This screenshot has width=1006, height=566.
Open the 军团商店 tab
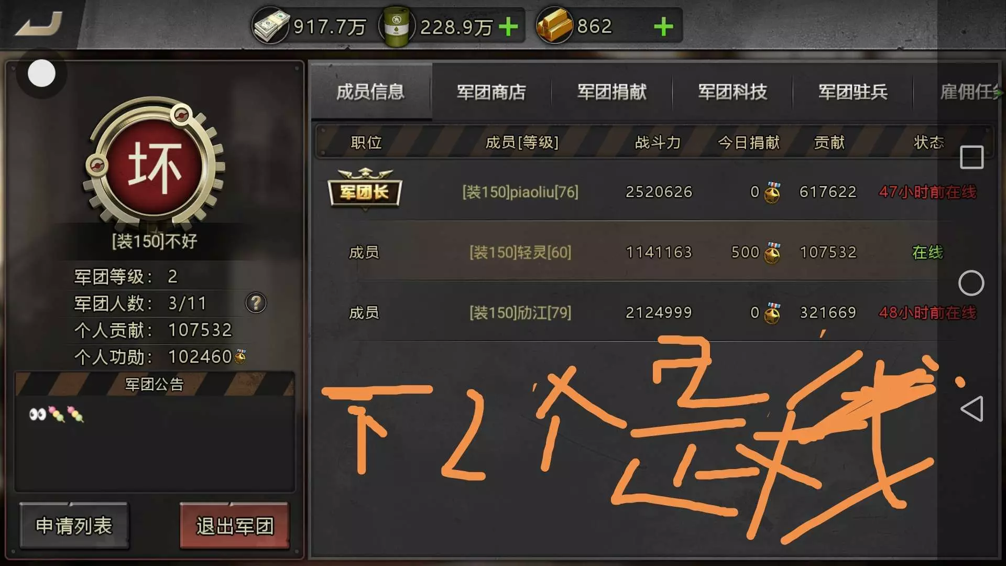[x=491, y=92]
